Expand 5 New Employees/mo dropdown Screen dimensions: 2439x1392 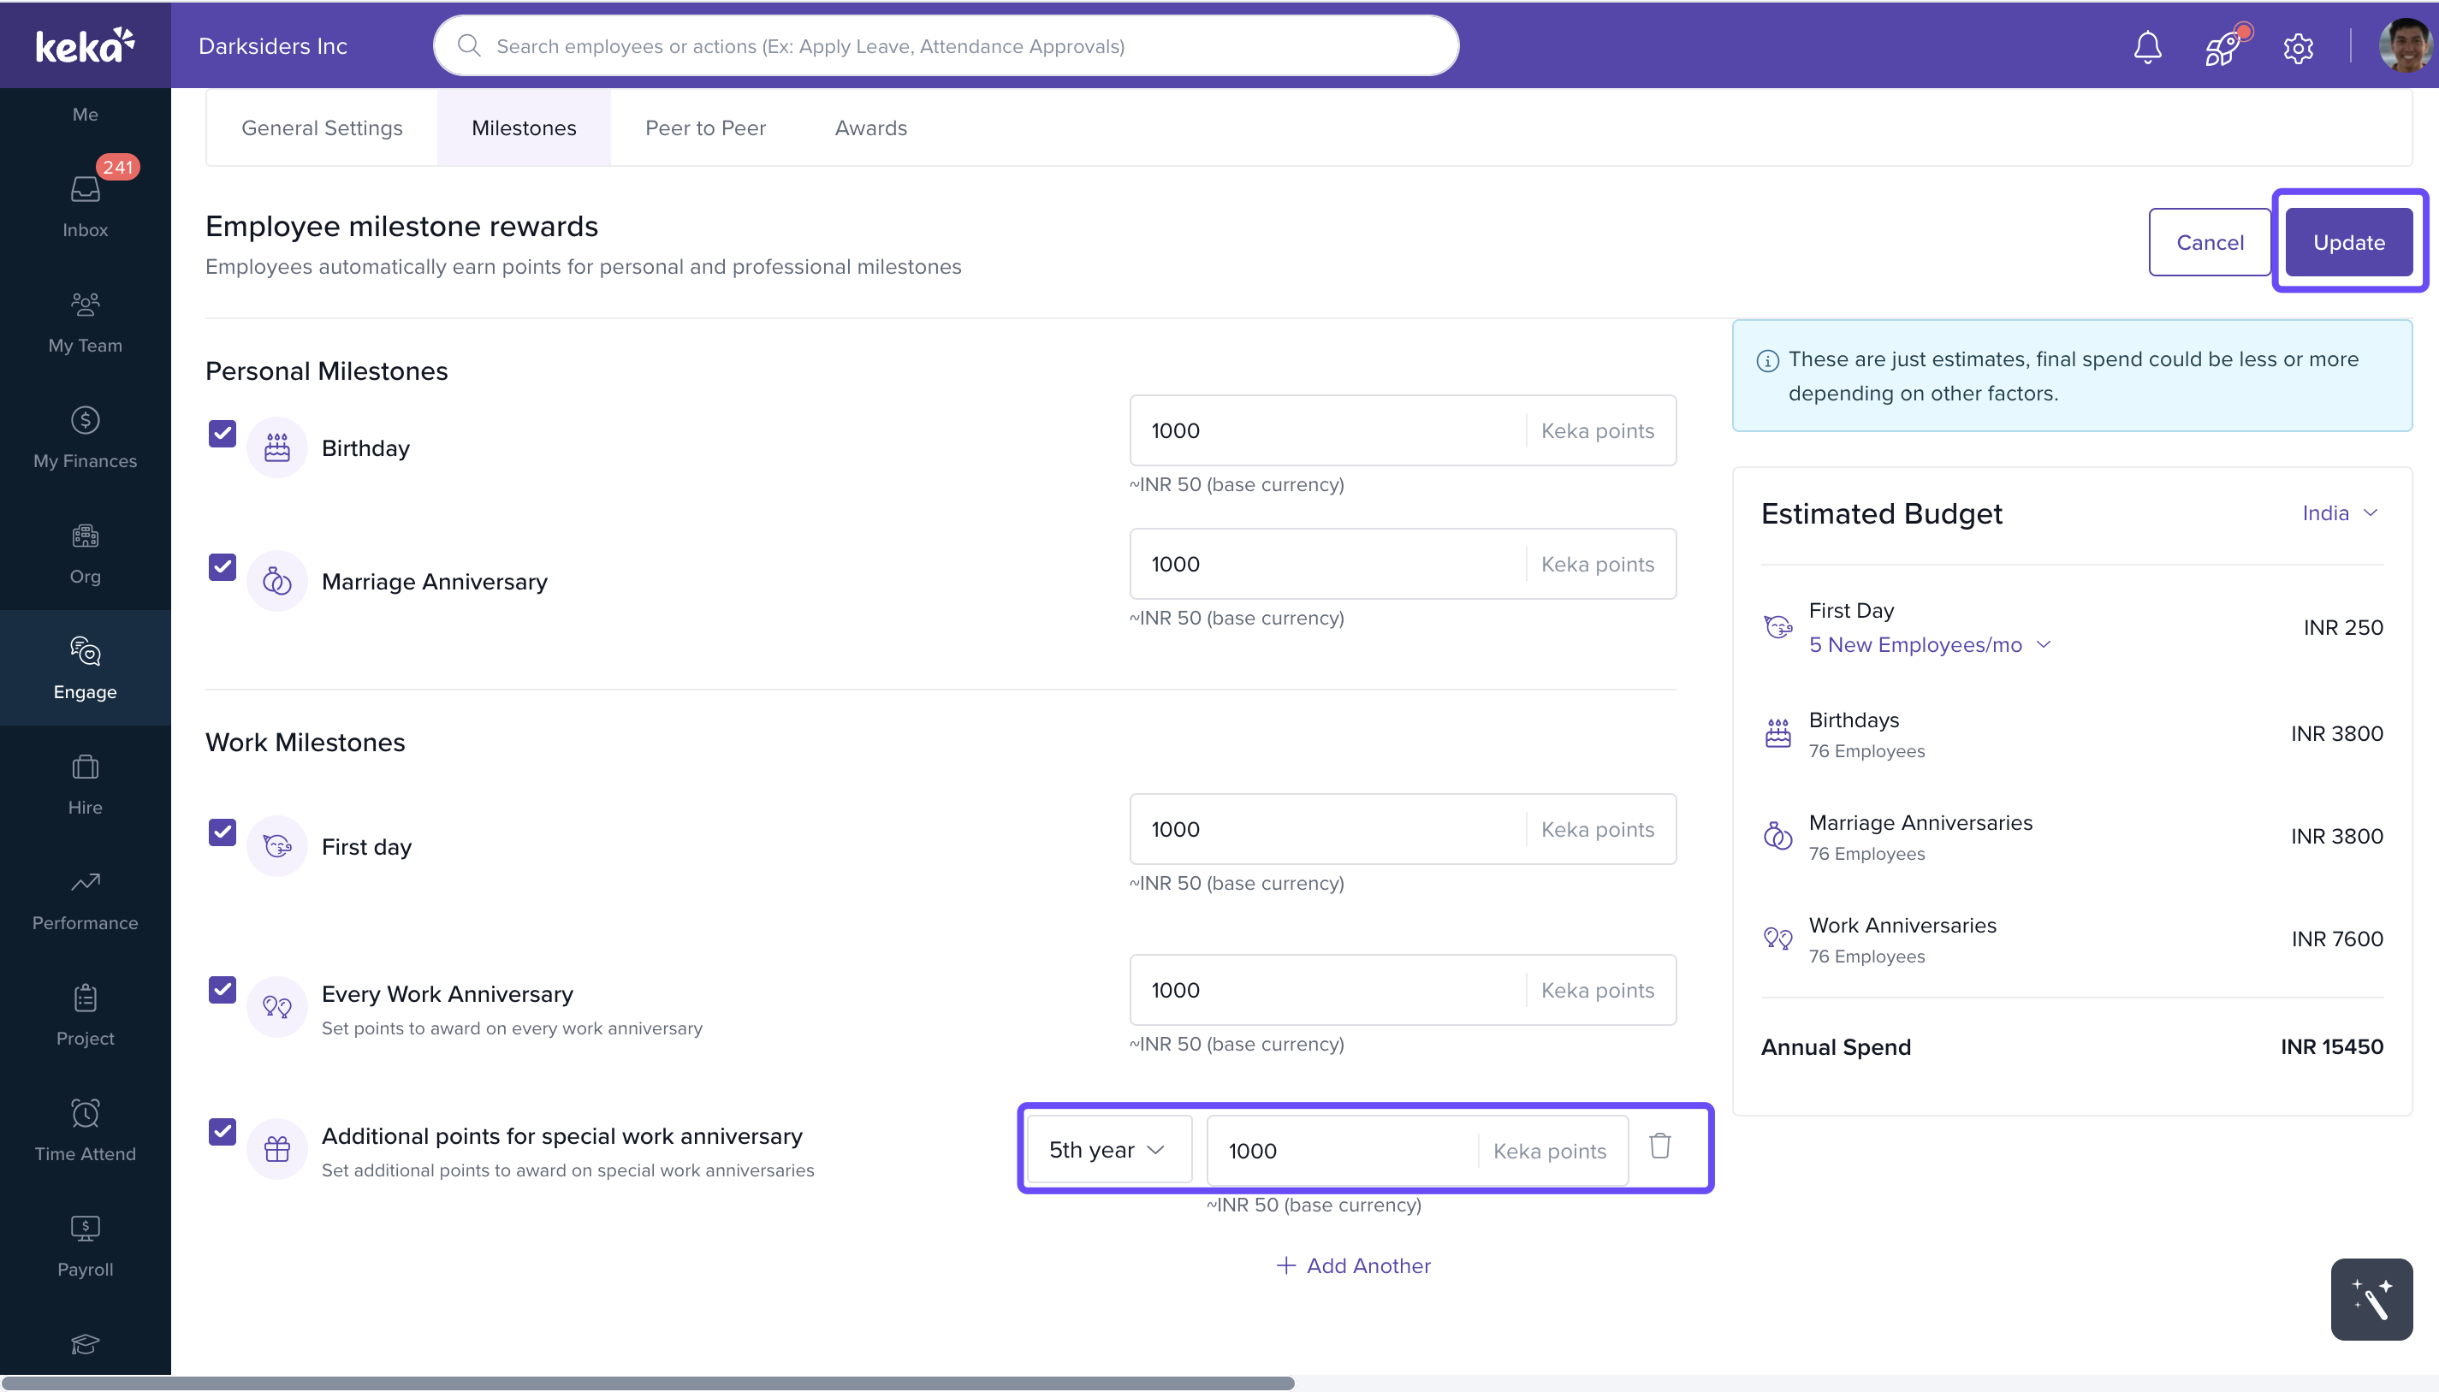(1928, 645)
